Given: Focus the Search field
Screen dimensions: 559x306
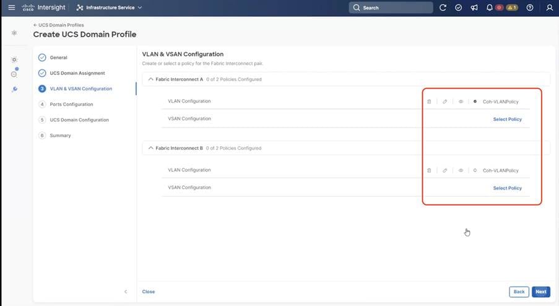Looking at the screenshot, I should (x=391, y=7).
